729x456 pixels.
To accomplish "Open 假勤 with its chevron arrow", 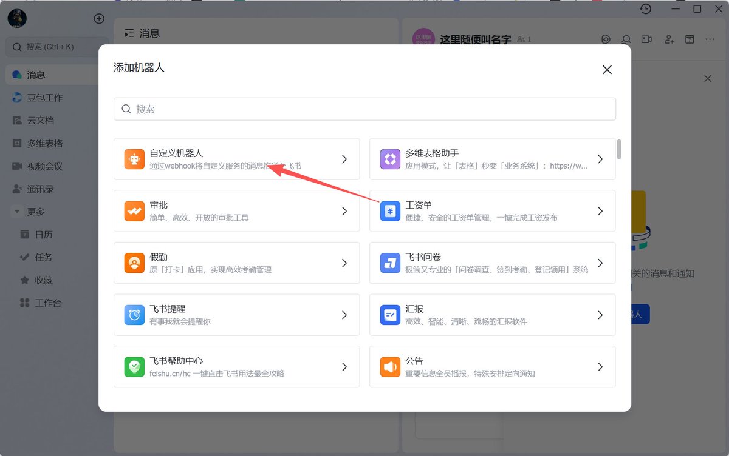I will pyautogui.click(x=344, y=263).
